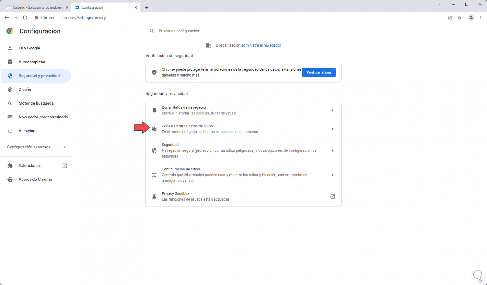Viewport: 487px width, 285px height.
Task: Click the shield icon in the sidebar
Action: click(x=10, y=76)
